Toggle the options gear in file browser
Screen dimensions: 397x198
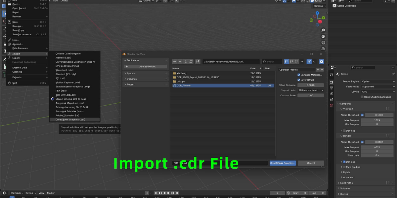pyautogui.click(x=321, y=61)
